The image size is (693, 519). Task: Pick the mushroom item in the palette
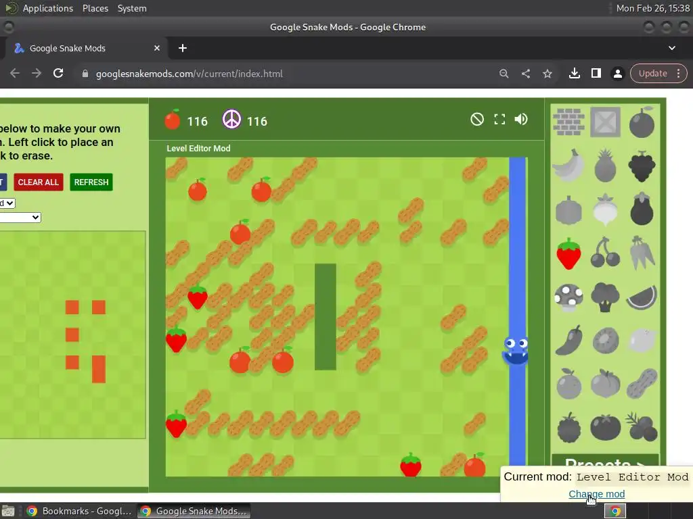click(568, 297)
